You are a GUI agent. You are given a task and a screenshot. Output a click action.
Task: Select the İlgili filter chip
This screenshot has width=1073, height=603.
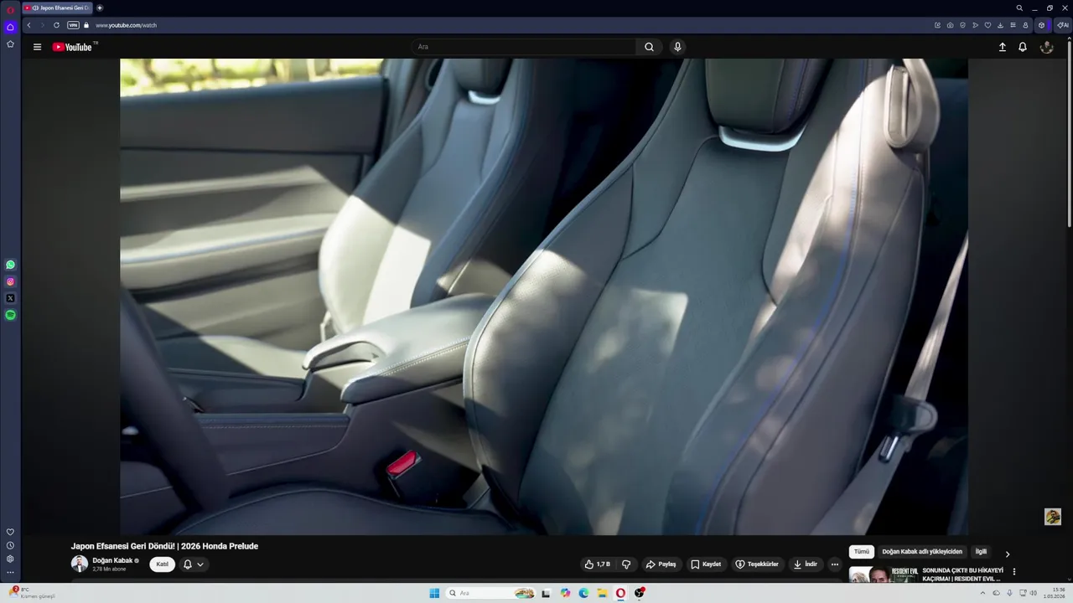[981, 552]
